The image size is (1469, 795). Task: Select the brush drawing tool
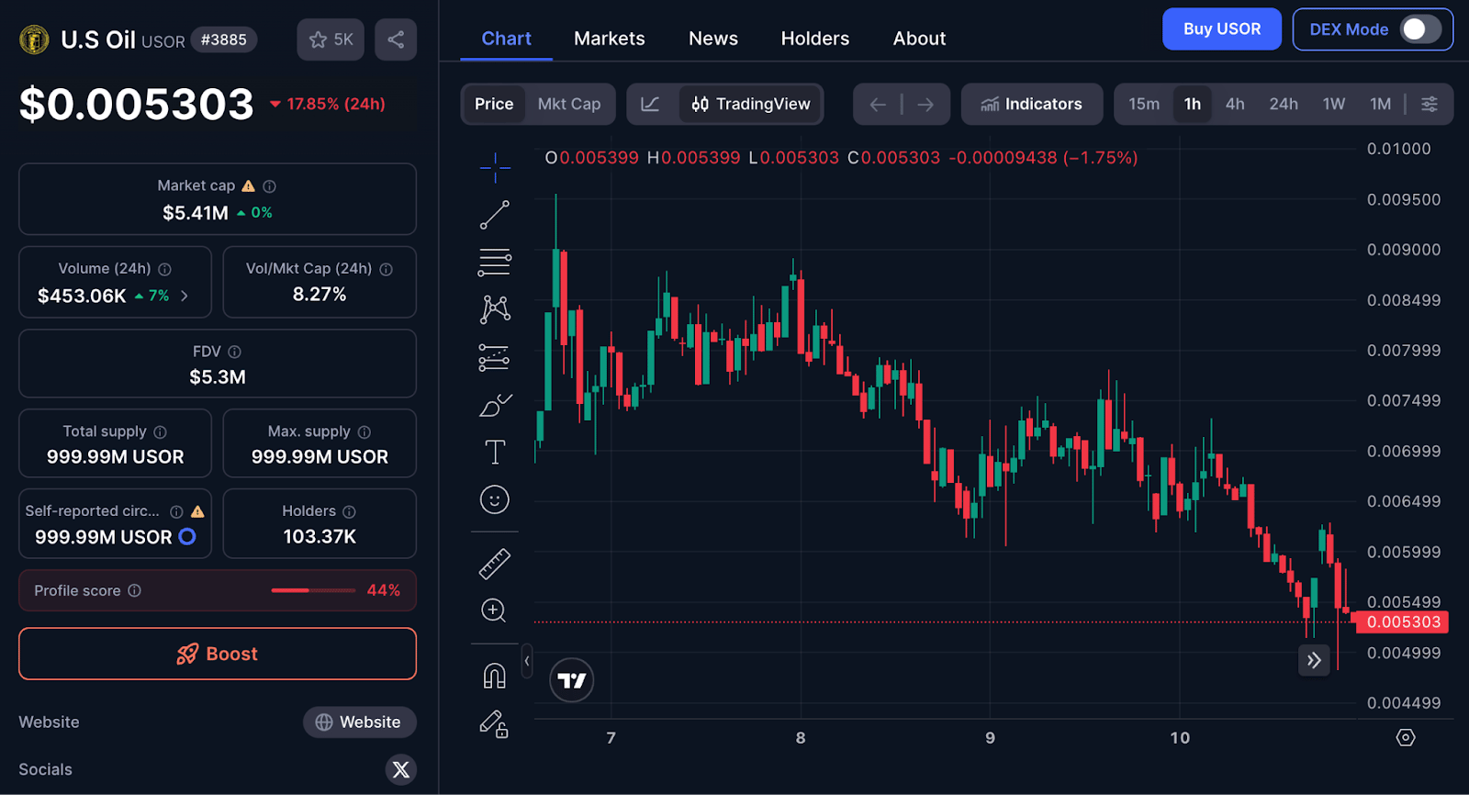(x=495, y=405)
